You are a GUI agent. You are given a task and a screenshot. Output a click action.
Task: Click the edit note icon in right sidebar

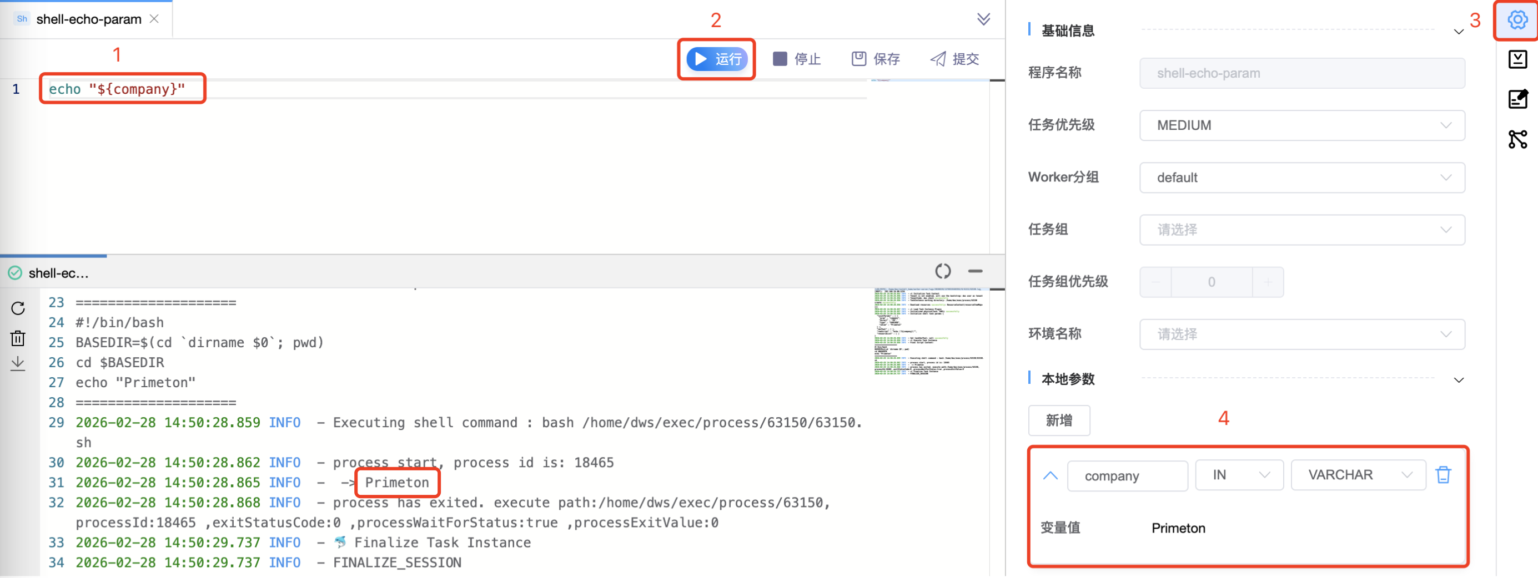1517,99
